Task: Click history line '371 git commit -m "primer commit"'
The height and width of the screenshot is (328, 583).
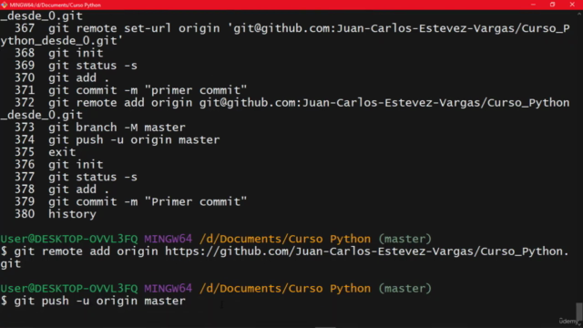Action: (x=130, y=90)
